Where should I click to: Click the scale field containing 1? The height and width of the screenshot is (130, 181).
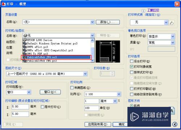coord(92,101)
